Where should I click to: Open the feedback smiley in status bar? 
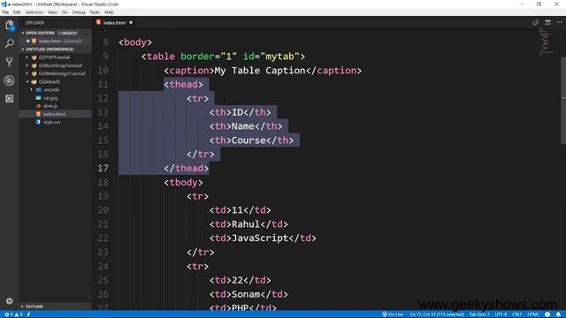click(x=547, y=314)
